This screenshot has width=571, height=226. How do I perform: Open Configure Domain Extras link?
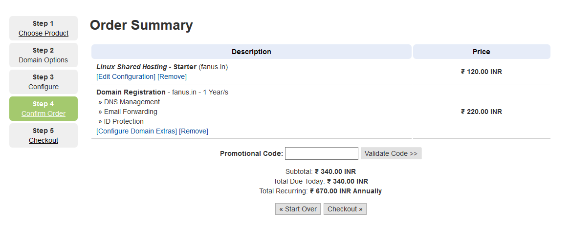point(136,131)
